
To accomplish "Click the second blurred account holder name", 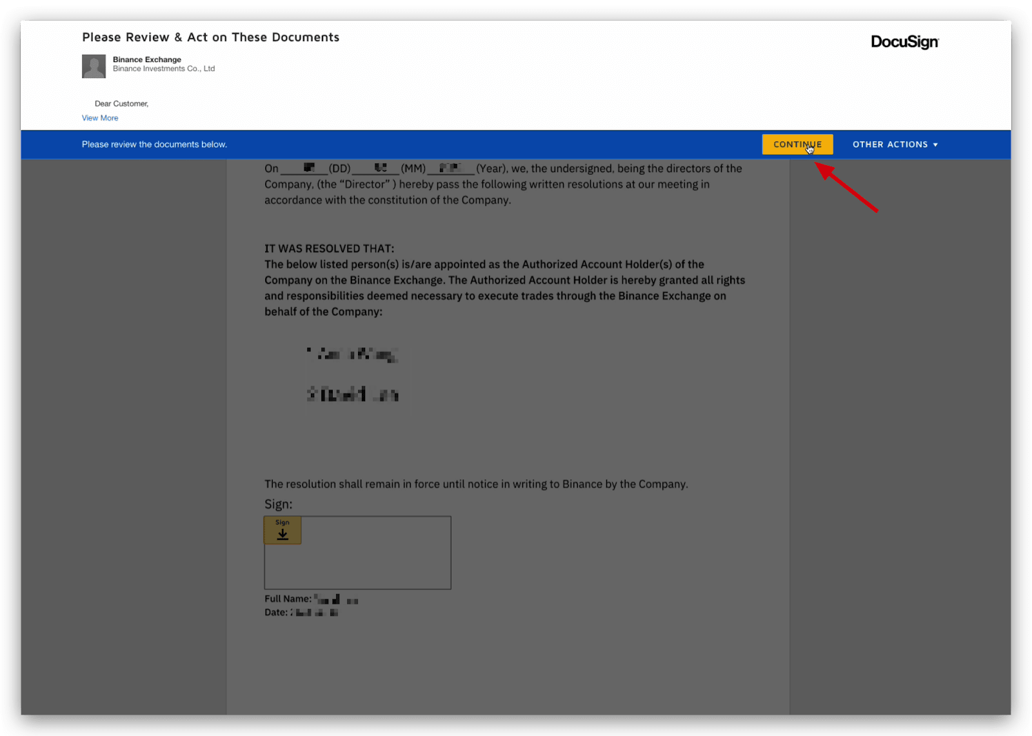I will (x=352, y=394).
